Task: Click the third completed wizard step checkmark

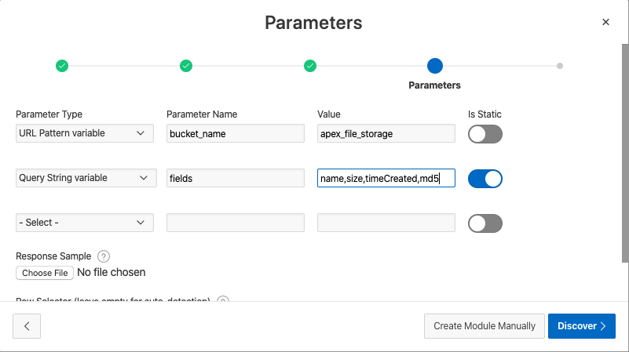Action: [x=310, y=66]
